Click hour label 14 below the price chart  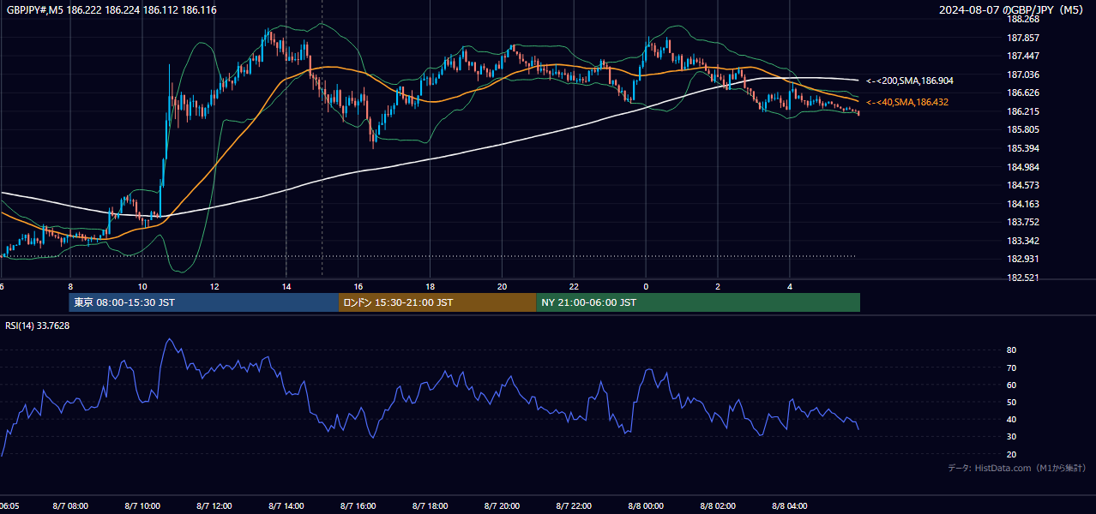point(286,286)
